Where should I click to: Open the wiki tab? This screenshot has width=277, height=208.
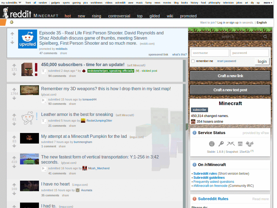point(170,16)
